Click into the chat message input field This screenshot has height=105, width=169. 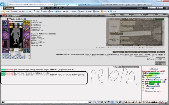[46, 102]
